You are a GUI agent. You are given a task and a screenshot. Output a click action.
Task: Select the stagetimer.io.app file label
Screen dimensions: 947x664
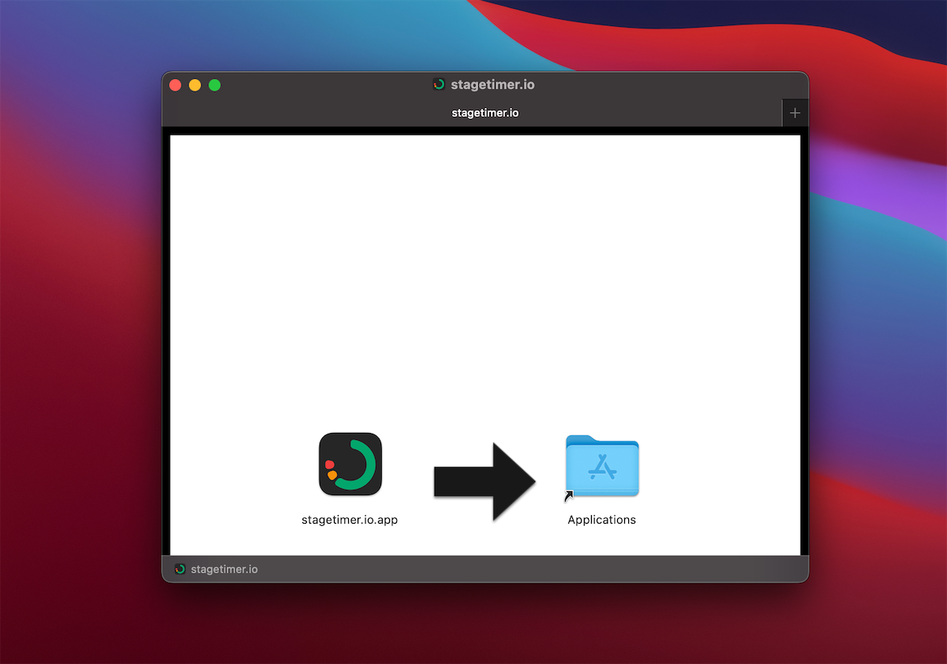click(350, 520)
